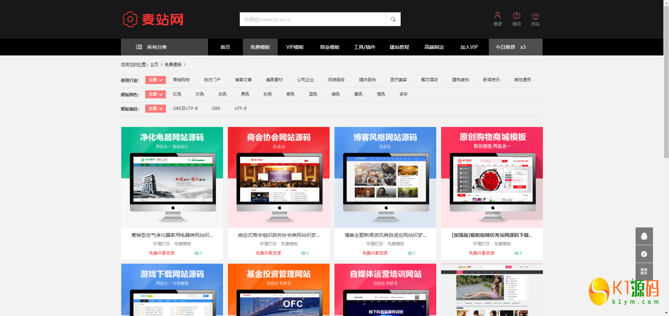
Task: Open the 免费模板 nav tab
Action: tap(260, 47)
